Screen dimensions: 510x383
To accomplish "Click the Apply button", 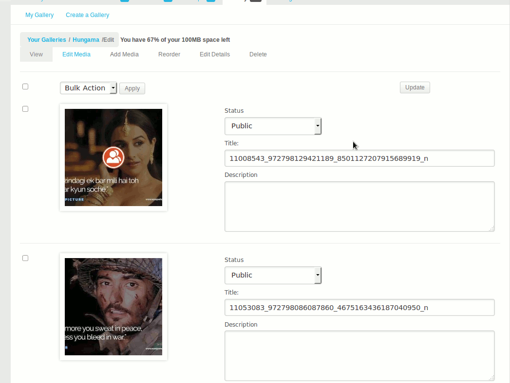I will coord(132,88).
